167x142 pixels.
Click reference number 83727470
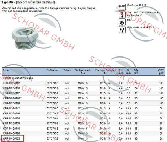tap(52, 133)
